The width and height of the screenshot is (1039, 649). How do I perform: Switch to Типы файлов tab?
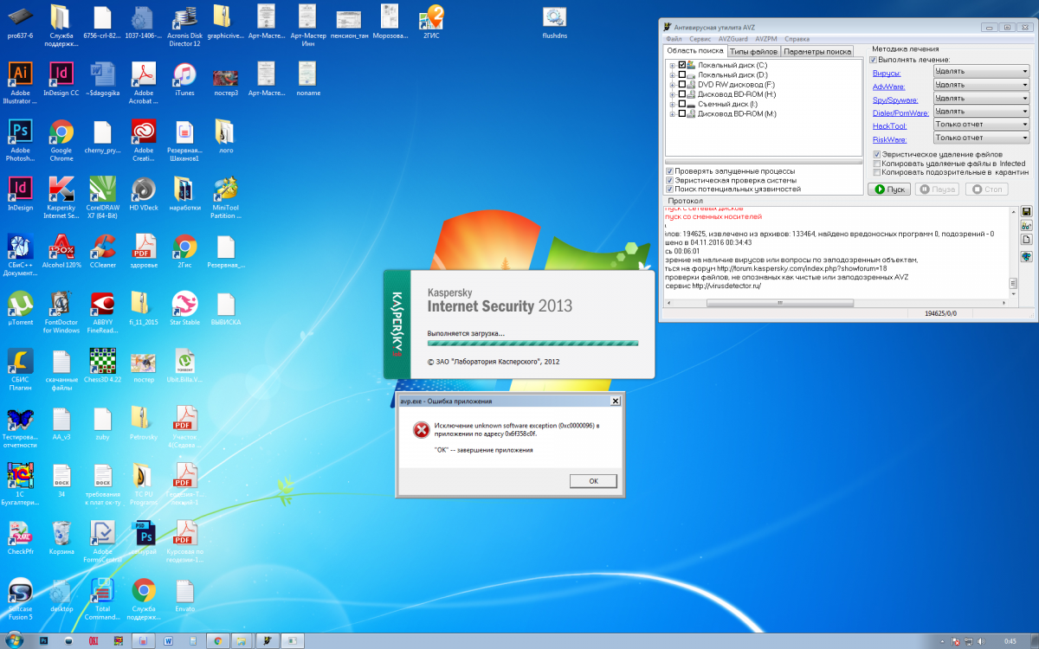click(x=753, y=52)
